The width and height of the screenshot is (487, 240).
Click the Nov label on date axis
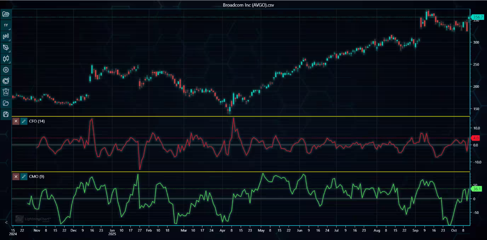coord(37,230)
